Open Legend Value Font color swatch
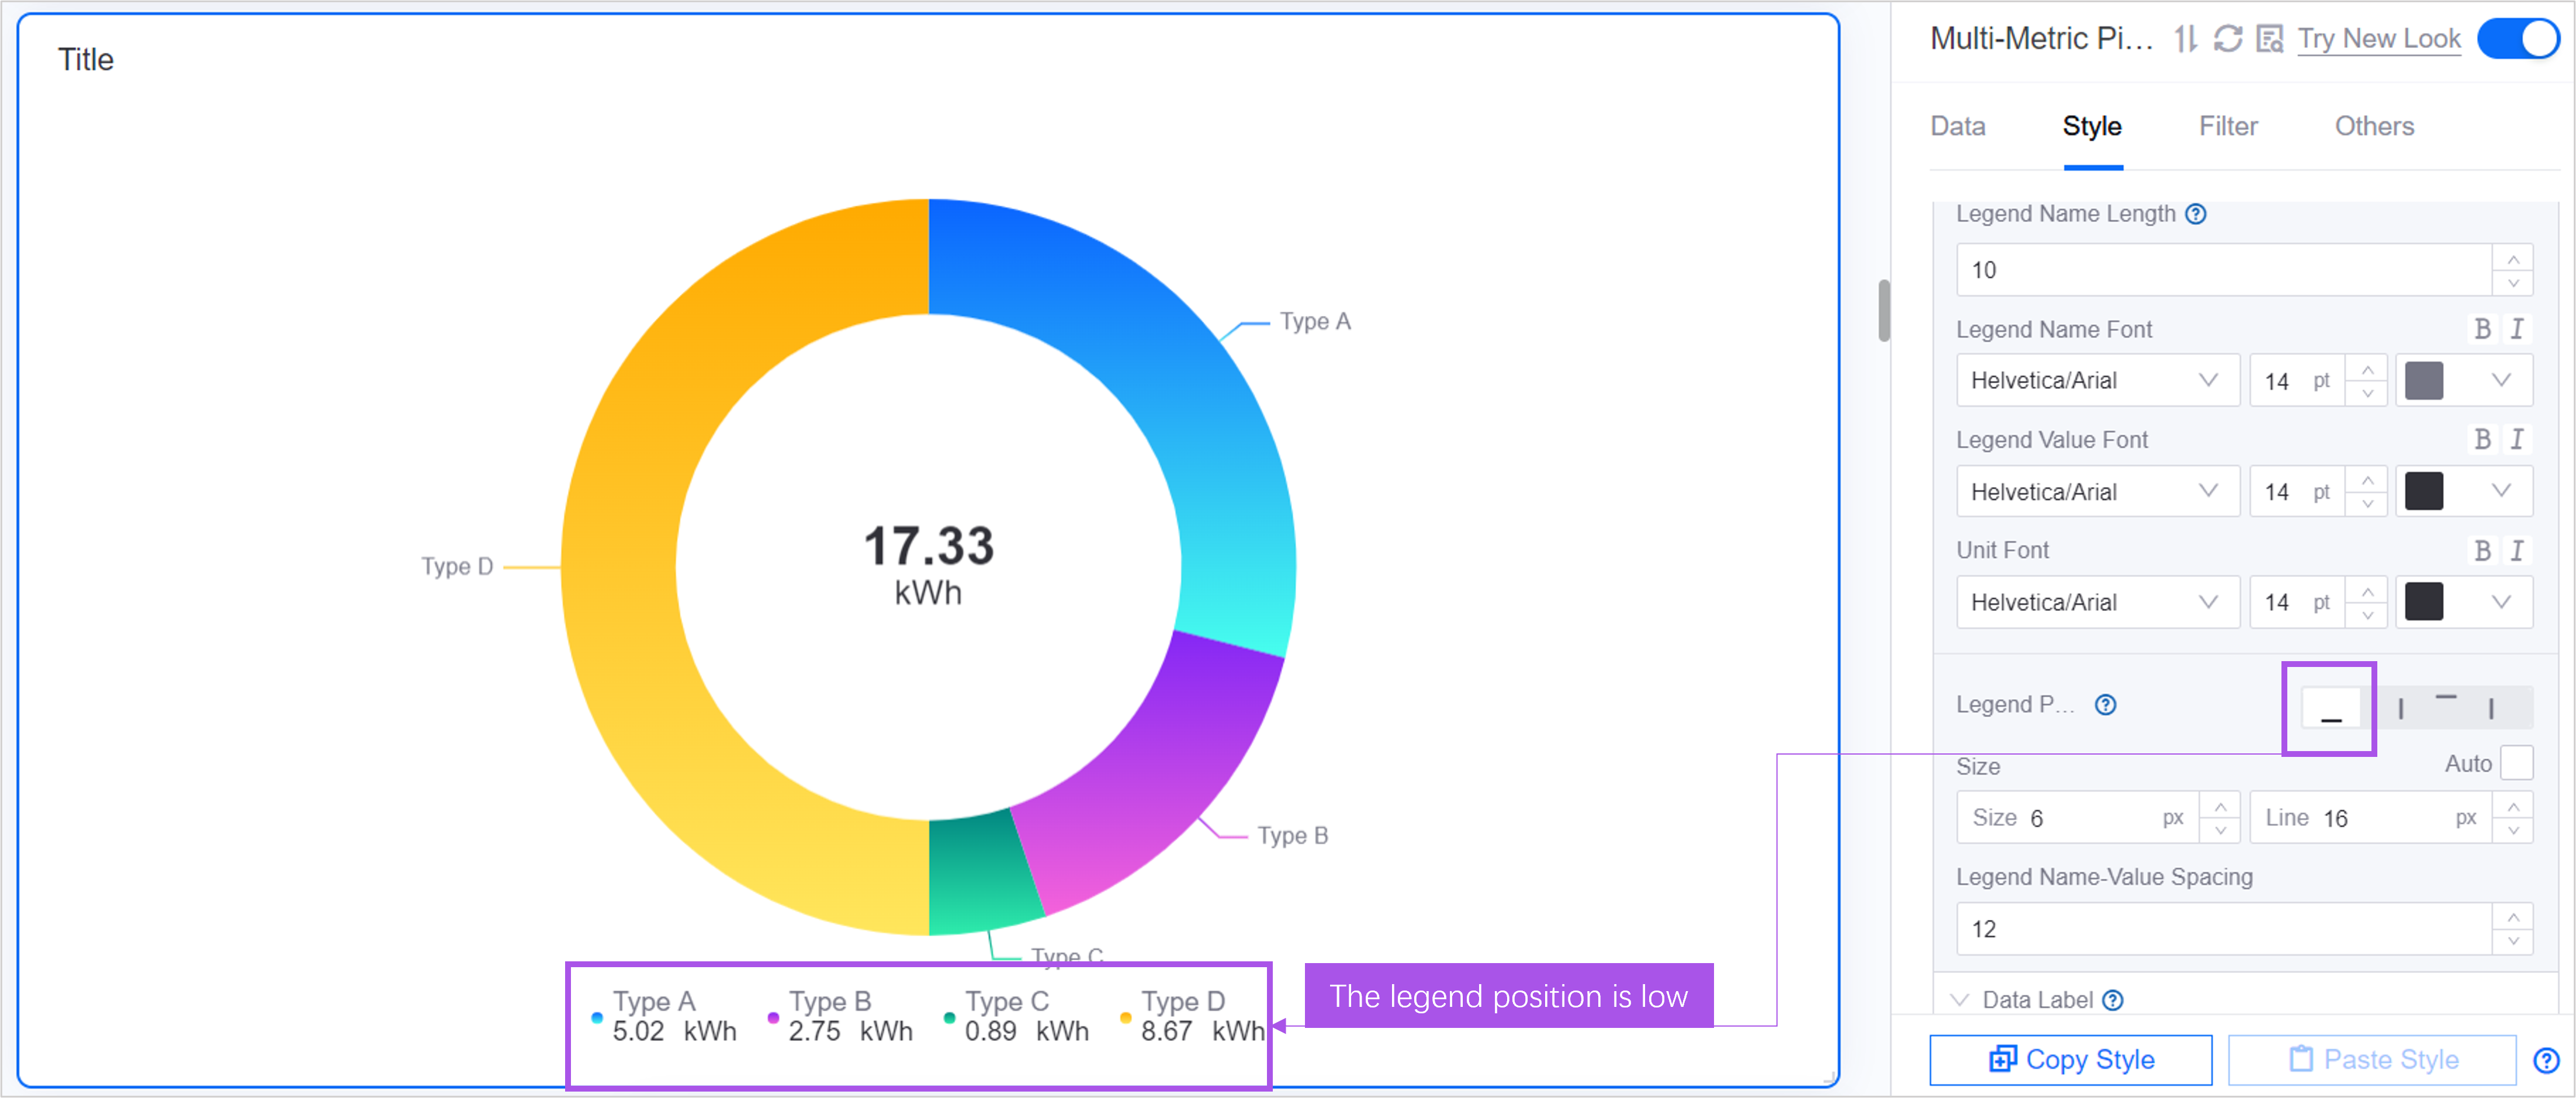The image size is (2576, 1098). click(2424, 492)
